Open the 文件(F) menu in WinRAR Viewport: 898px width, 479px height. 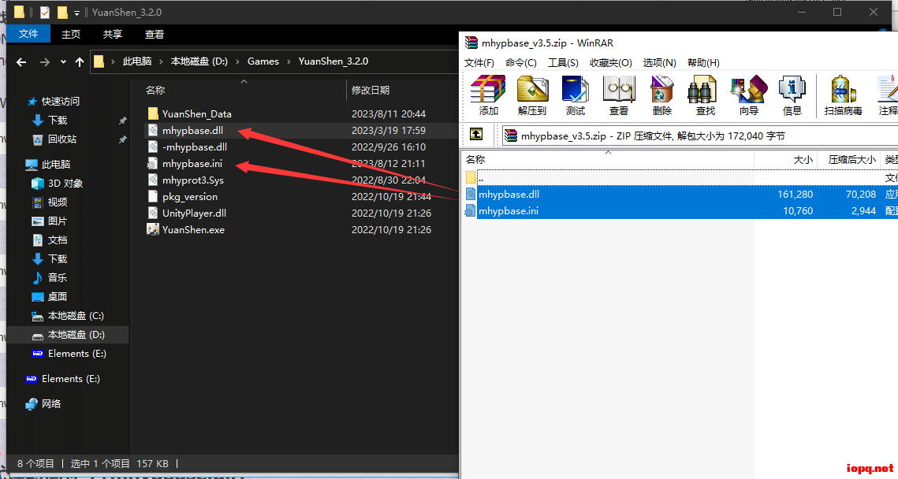[x=478, y=62]
